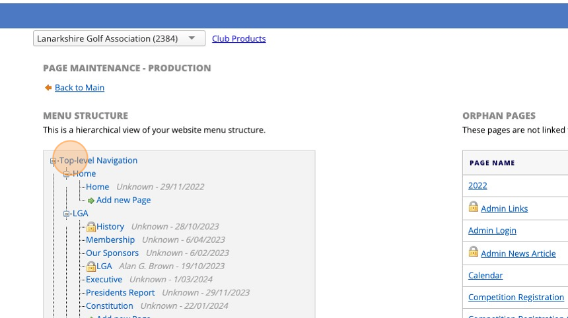
Task: Click Add new Page under Home
Action: pos(123,200)
